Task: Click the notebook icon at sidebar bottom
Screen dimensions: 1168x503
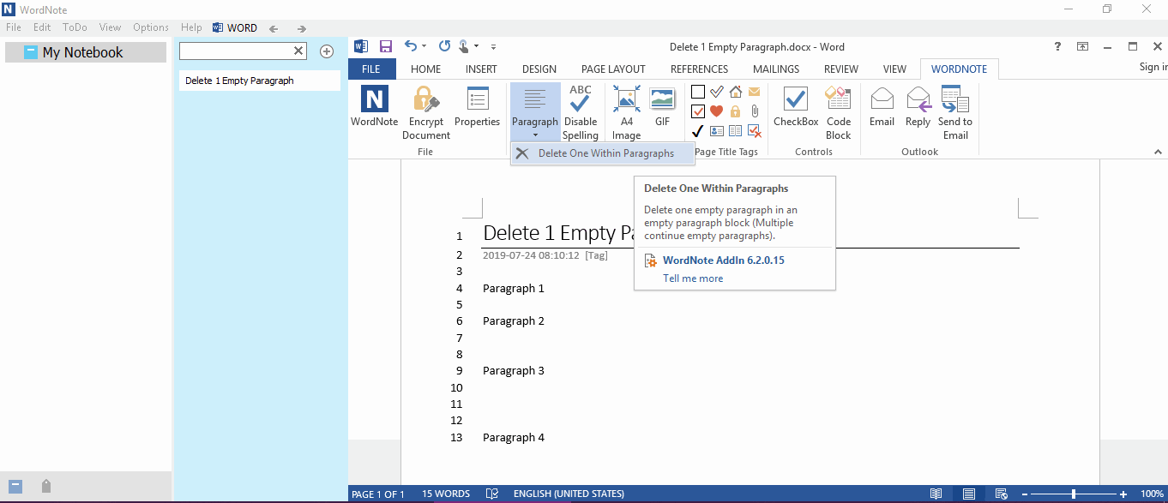Action: click(x=15, y=486)
